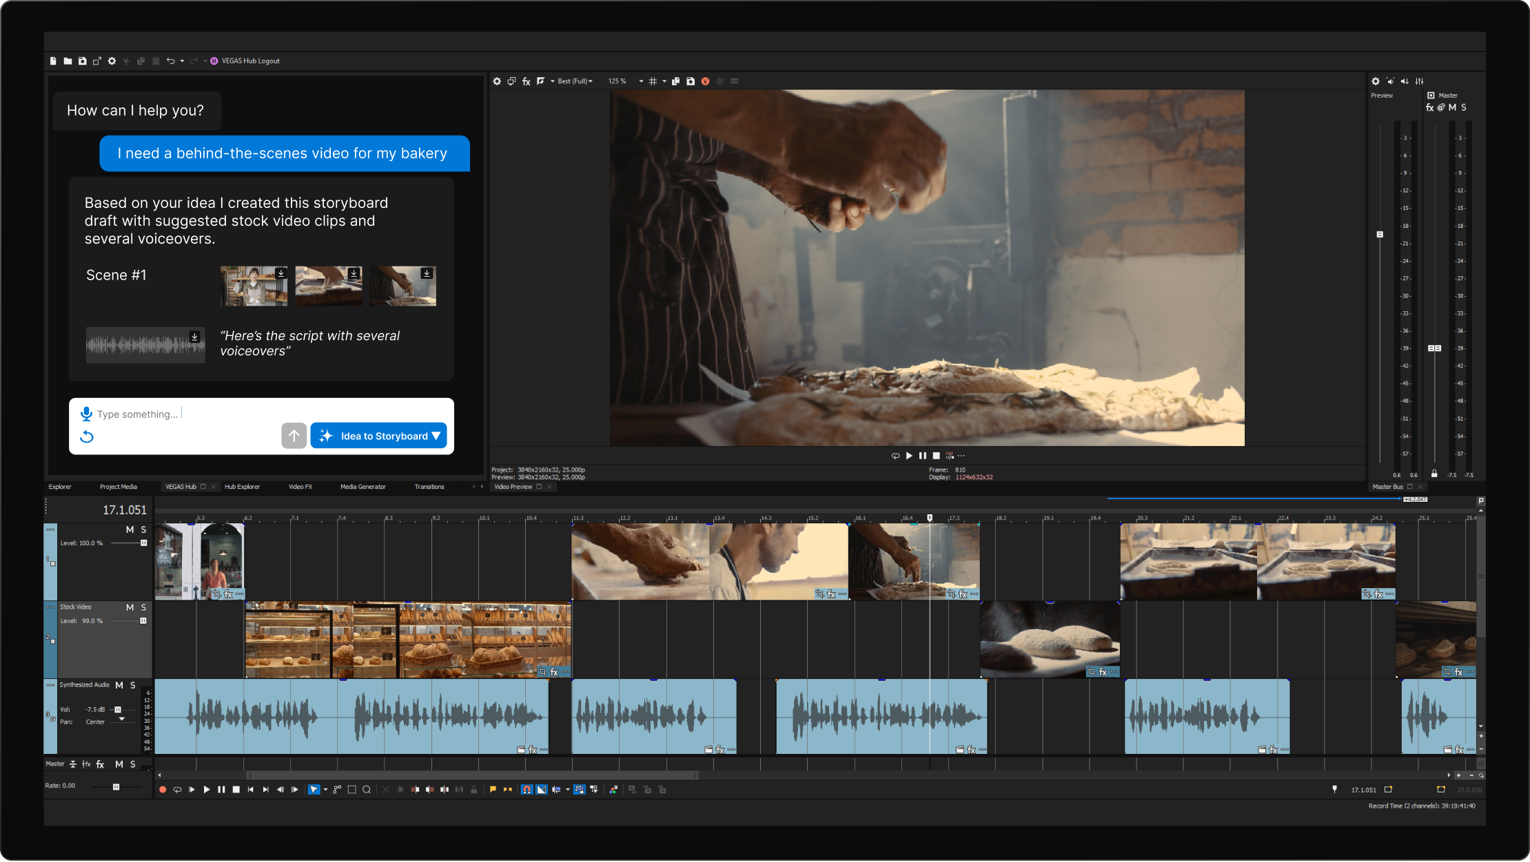Toggle snapping magnet button in timeline toolbar
1530x862 pixels.
coord(527,790)
